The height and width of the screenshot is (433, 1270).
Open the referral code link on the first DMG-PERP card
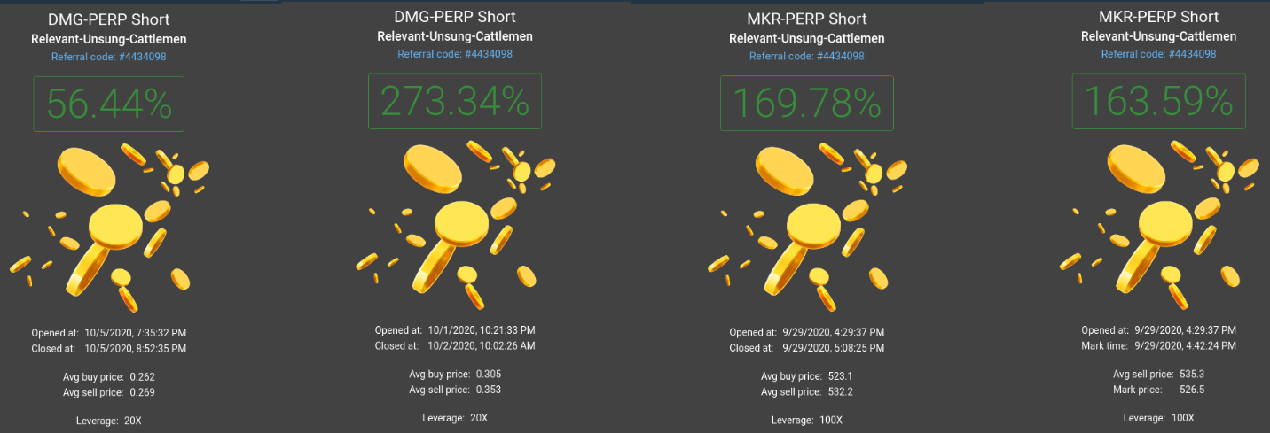(109, 57)
